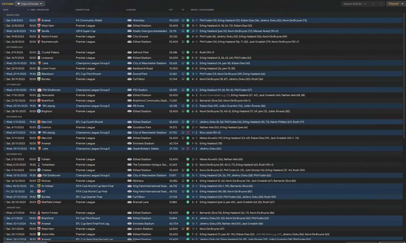Open the FA Cup Third Round competition
Image resolution: width=406 pixels, height=243 pixels.
[x=88, y=218]
